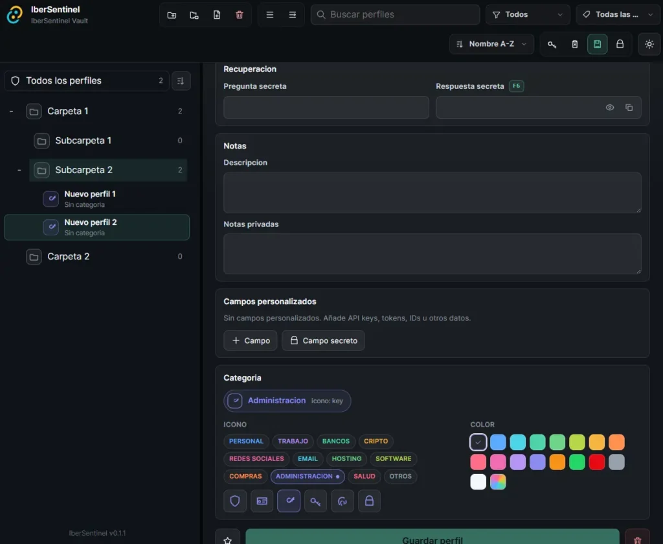Select the CRIPTO category chip
The image size is (663, 544).
pos(376,441)
